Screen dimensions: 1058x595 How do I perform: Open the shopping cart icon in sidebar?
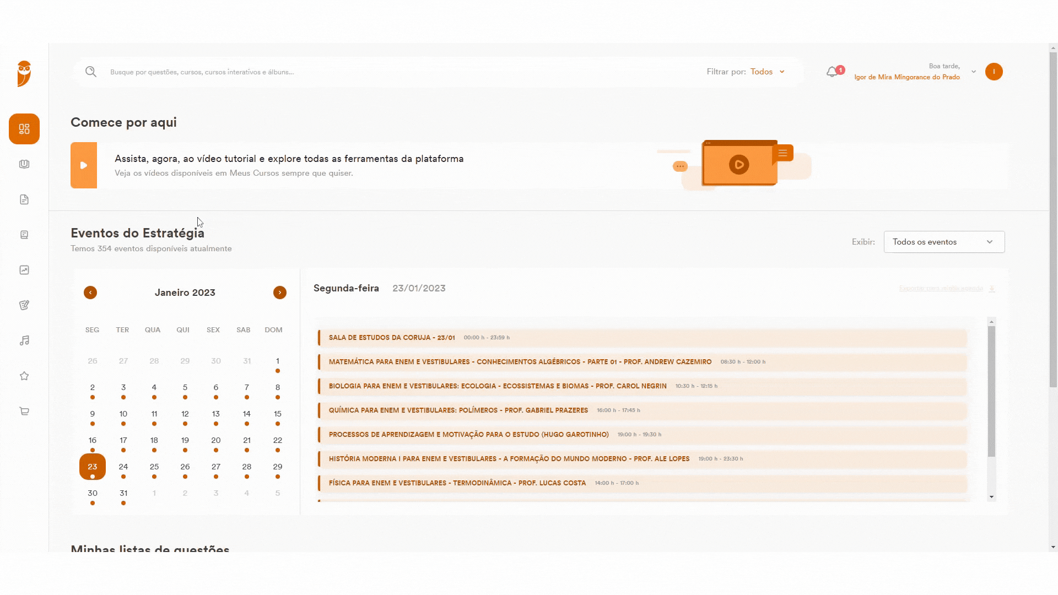click(24, 411)
